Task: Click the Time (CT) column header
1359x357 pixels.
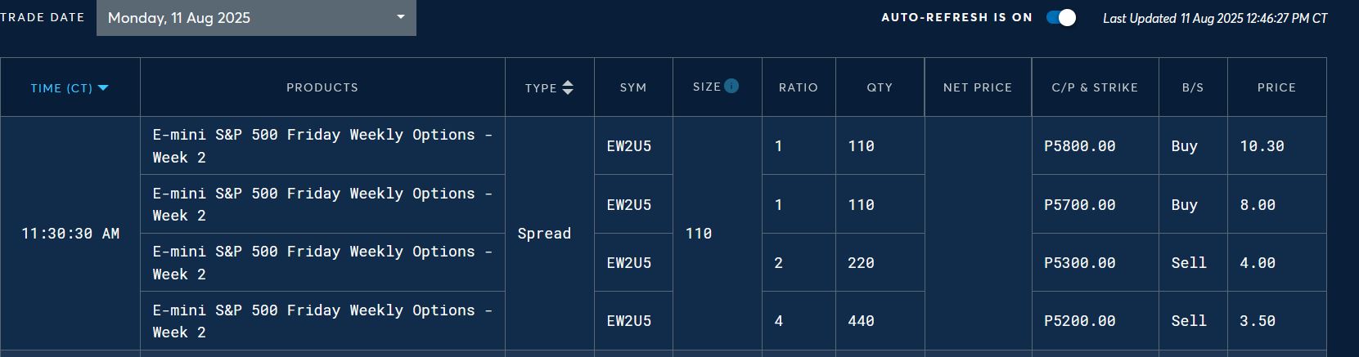Action: [70, 87]
